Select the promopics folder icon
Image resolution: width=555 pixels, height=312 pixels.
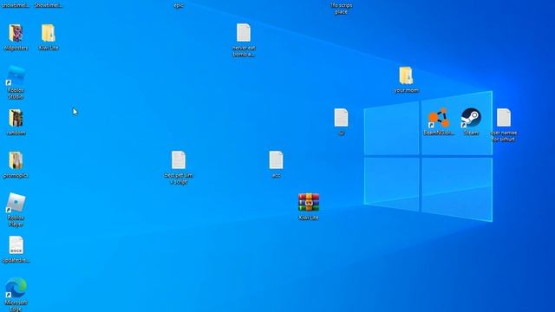[16, 160]
